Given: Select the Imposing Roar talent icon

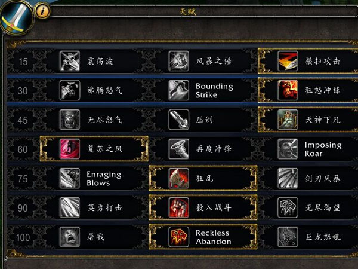Looking at the screenshot, I should (x=288, y=149).
